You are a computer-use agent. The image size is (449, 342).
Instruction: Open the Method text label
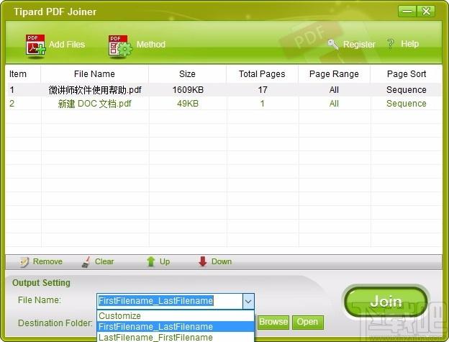click(151, 45)
